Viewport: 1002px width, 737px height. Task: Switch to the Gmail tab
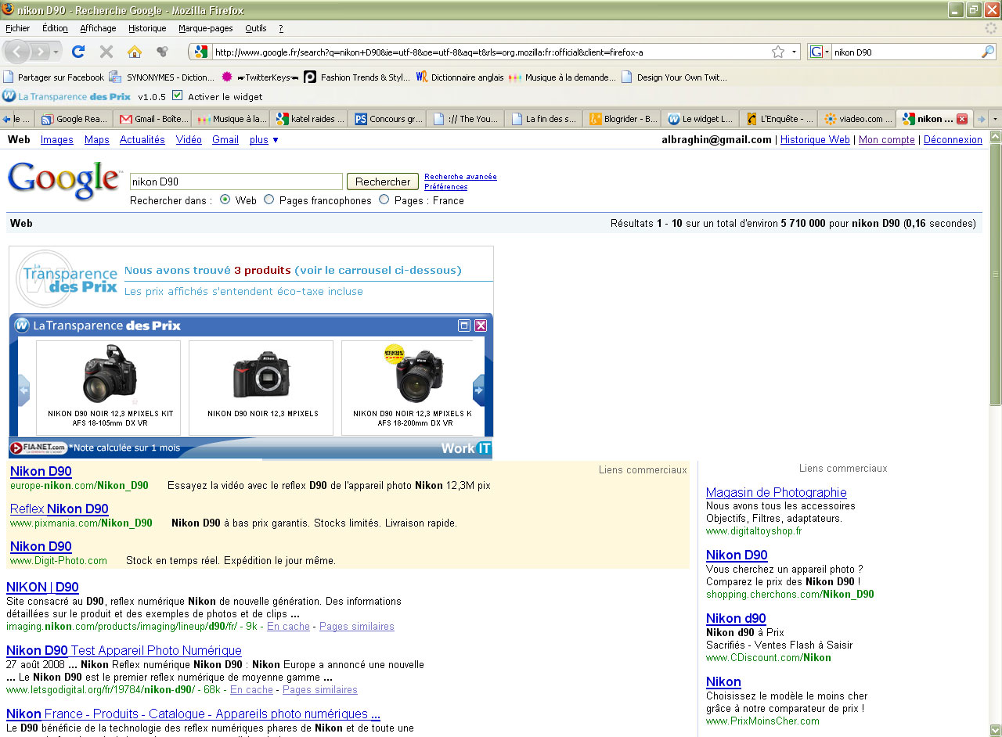[x=153, y=119]
